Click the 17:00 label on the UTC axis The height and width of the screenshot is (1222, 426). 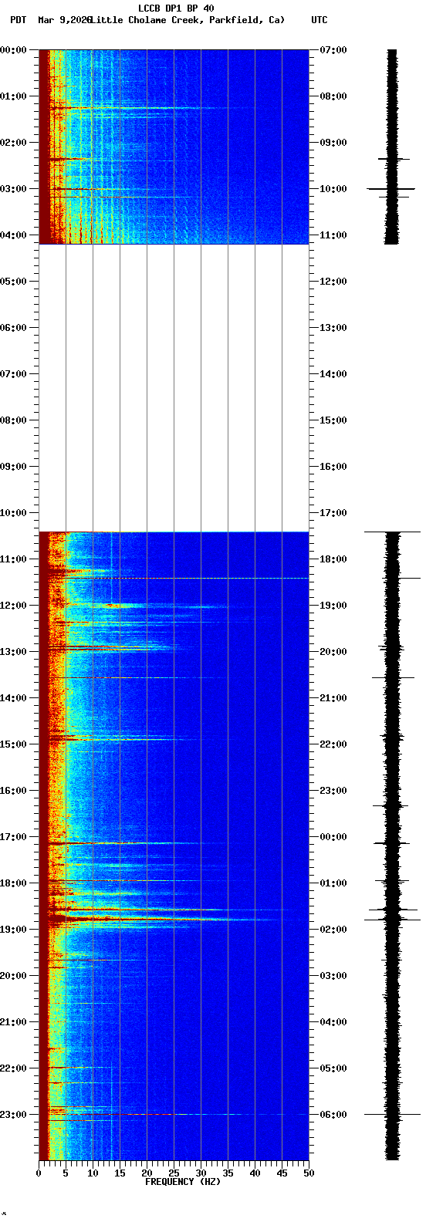(333, 512)
